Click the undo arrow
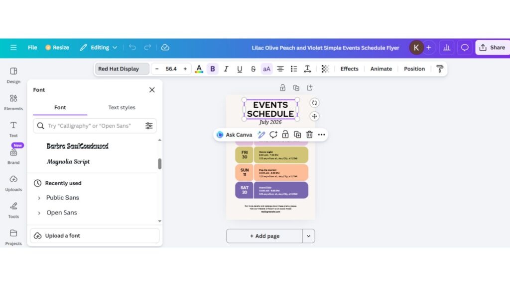 132,48
